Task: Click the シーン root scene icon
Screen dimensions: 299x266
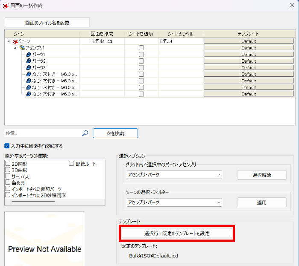Action: pyautogui.click(x=15, y=41)
